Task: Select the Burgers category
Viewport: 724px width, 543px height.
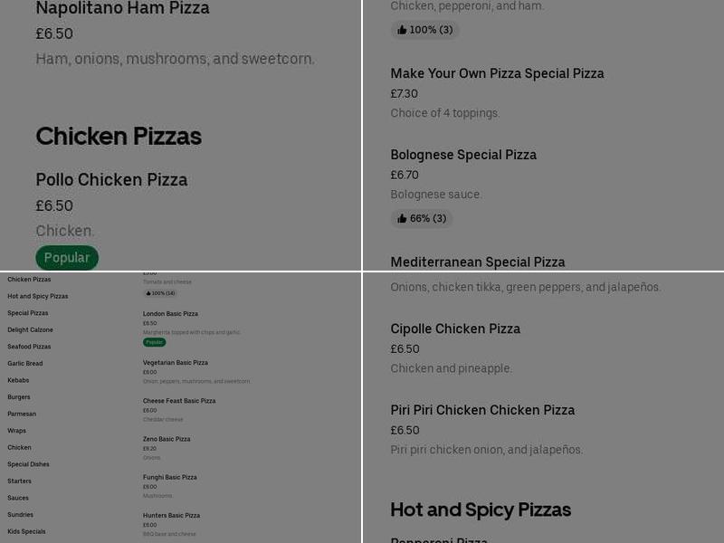Action: (19, 396)
